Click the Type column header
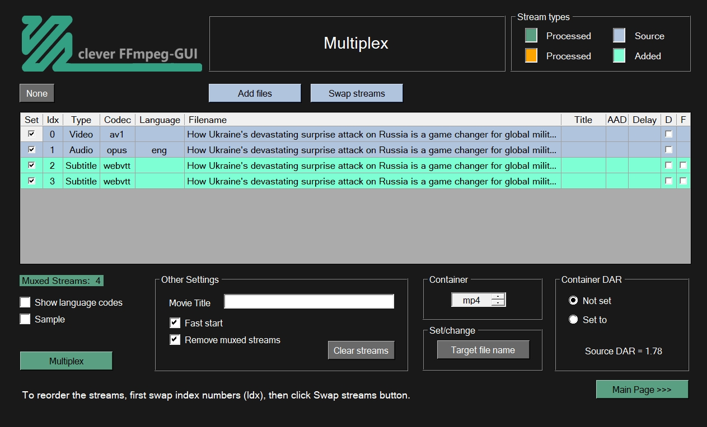 [x=81, y=120]
